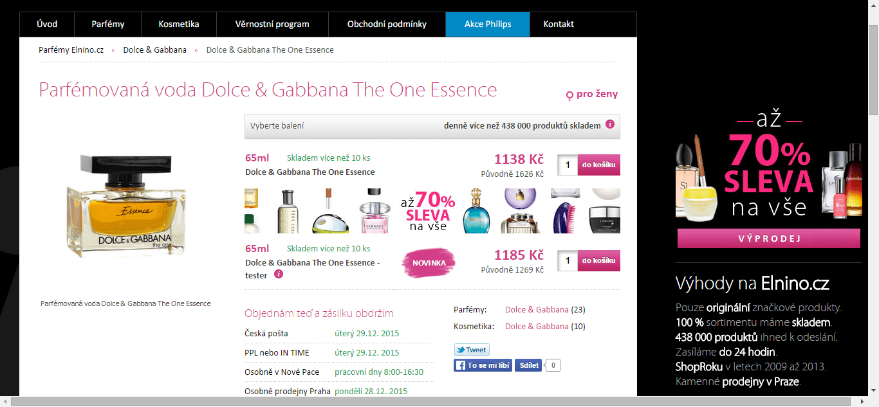Open the Kosmetika menu item
The width and height of the screenshot is (879, 407).
(x=179, y=24)
